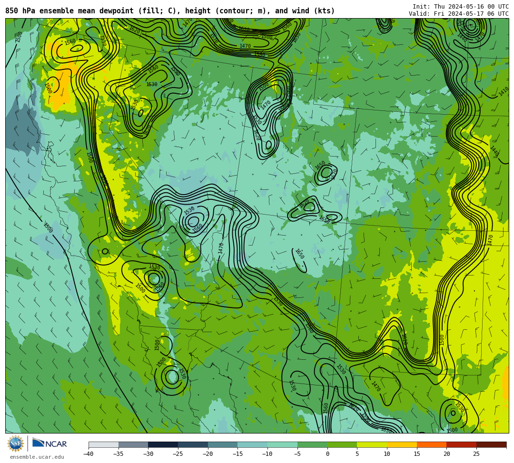
Task: Click the maroon above-25 swatch
Action: (x=491, y=444)
